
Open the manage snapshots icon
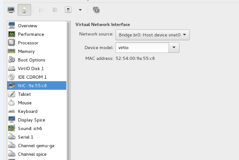tap(96, 10)
